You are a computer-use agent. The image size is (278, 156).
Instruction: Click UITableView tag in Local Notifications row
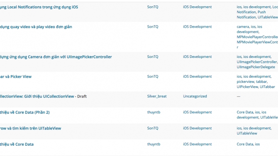pos(268,17)
